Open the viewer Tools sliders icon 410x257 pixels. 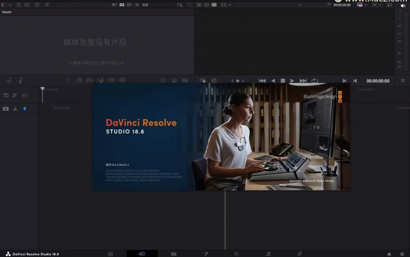pos(214,81)
